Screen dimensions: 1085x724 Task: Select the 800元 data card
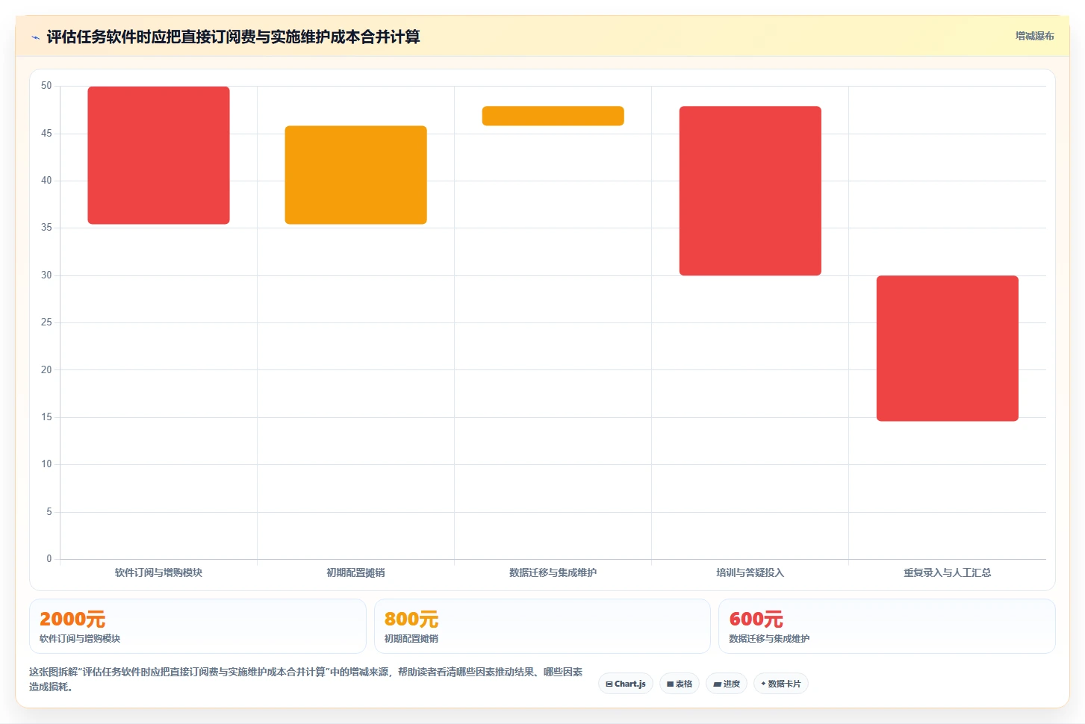(542, 626)
